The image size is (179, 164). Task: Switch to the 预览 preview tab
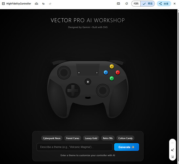point(148,4)
